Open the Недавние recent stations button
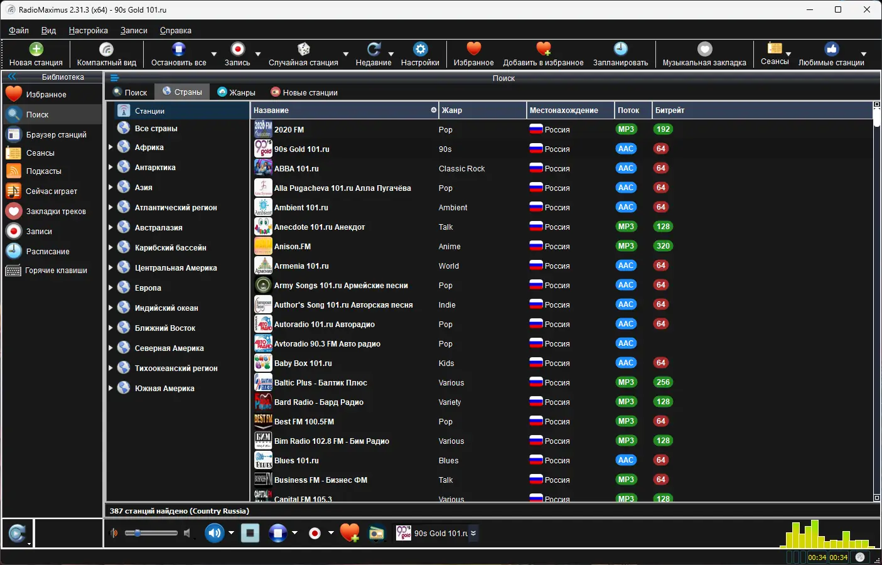Screen dimensions: 882x565 point(374,54)
